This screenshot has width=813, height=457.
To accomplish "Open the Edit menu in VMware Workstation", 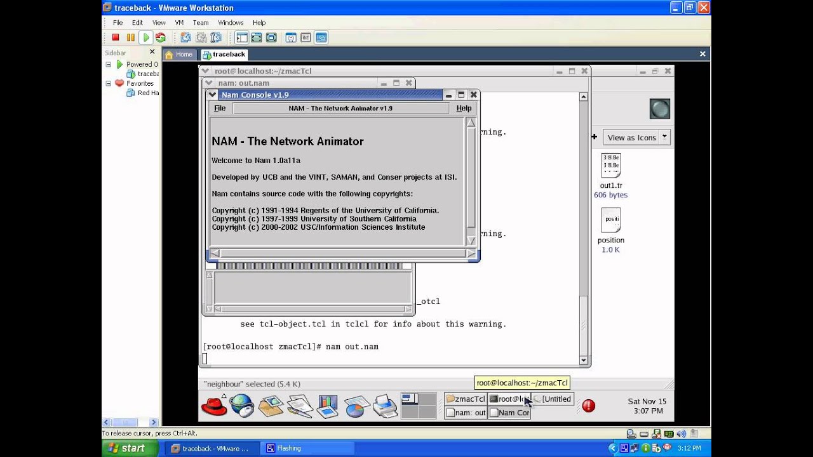I will tap(137, 22).
